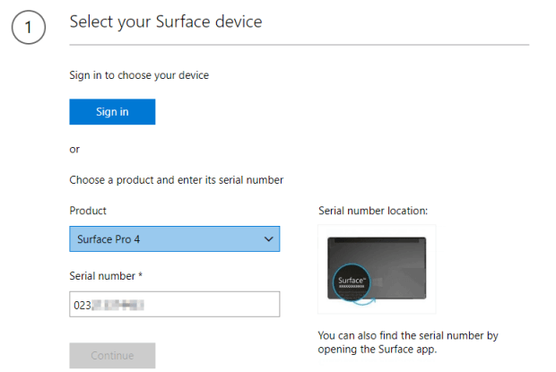
Task: Click the greyed Continue button
Action: (x=112, y=355)
